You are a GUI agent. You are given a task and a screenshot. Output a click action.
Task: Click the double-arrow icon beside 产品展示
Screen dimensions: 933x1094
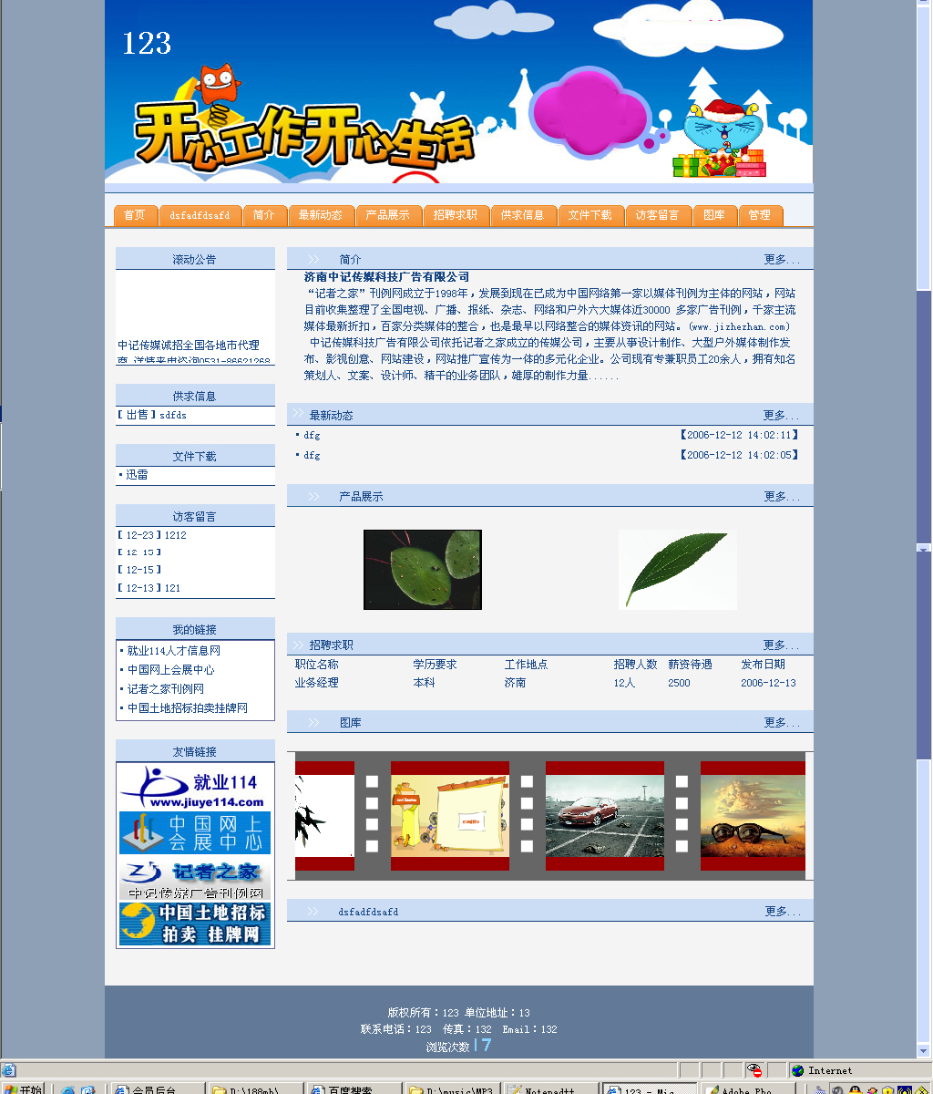[x=313, y=497]
